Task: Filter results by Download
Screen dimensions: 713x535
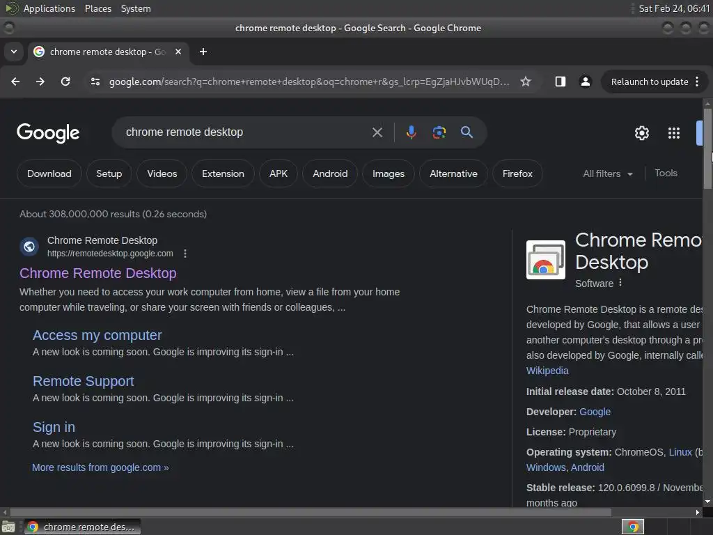Action: pos(49,173)
